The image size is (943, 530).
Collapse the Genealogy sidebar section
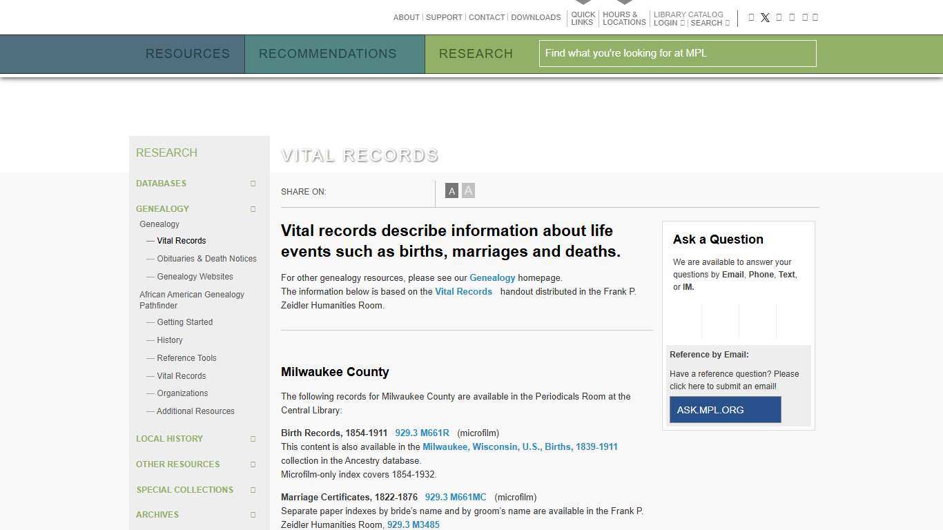coord(253,209)
